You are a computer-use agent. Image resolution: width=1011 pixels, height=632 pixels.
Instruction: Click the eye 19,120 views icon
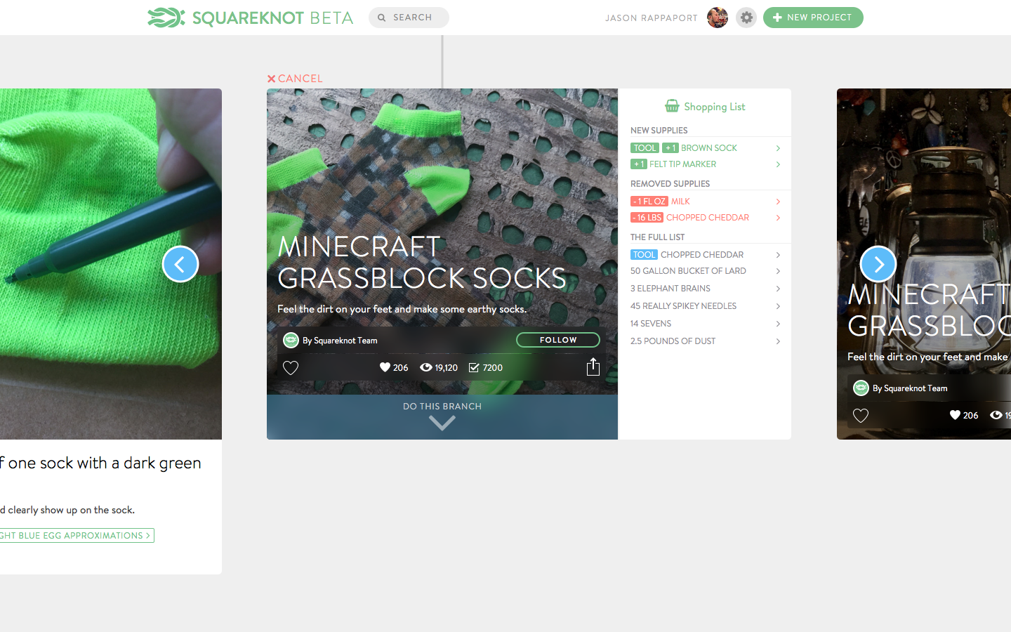pyautogui.click(x=426, y=367)
